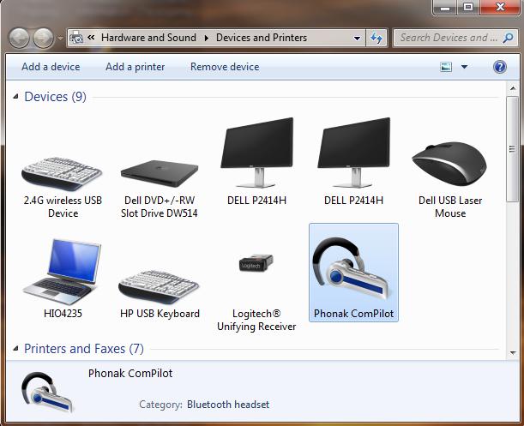Select the Dell USB Laser Mouse icon

449,164
